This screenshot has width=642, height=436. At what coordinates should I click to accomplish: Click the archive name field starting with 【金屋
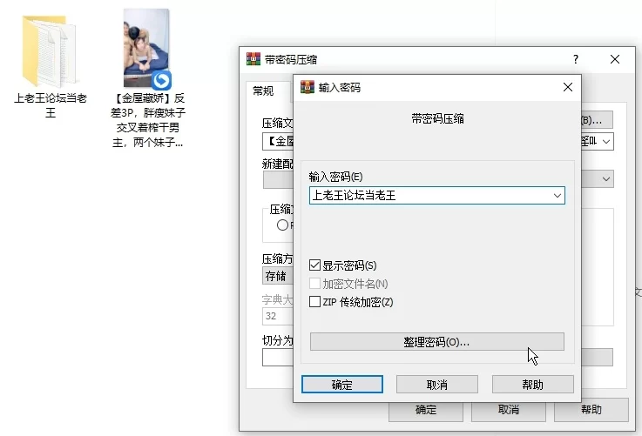[x=279, y=142]
